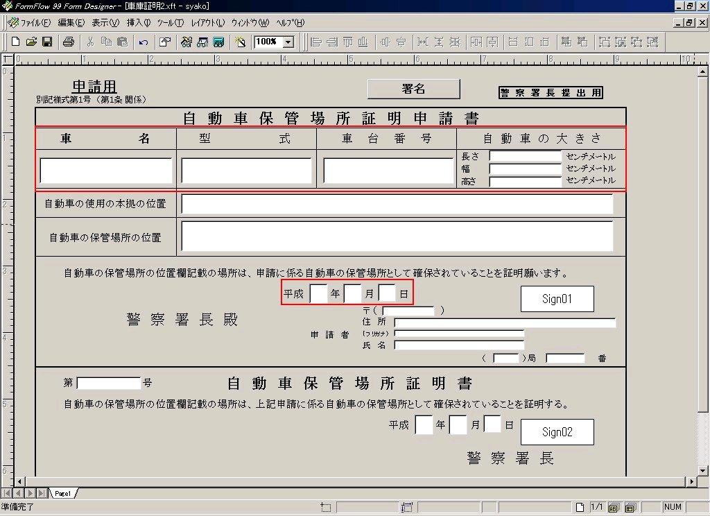
Task: Go to last page with navigation arrow
Action: click(x=41, y=493)
